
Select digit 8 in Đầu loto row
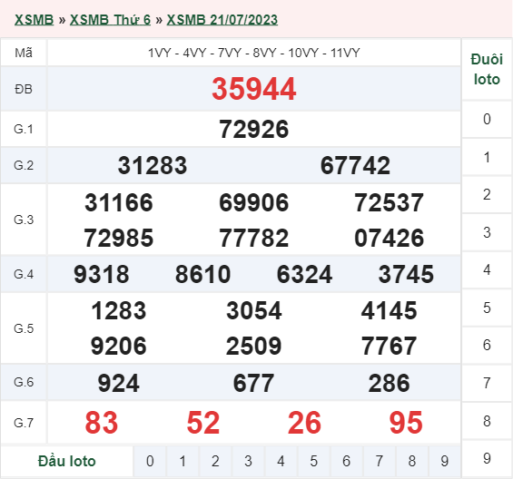pos(412,461)
